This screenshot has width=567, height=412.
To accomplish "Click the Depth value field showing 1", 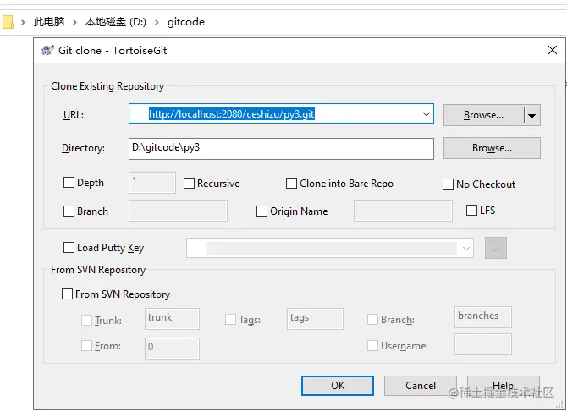I will point(151,183).
